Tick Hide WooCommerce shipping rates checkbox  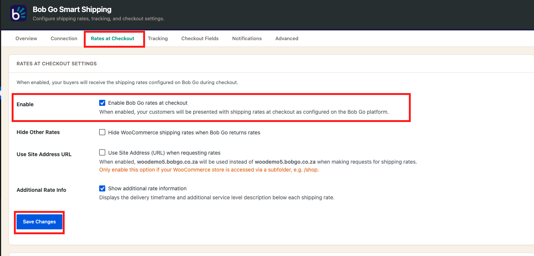coord(102,132)
